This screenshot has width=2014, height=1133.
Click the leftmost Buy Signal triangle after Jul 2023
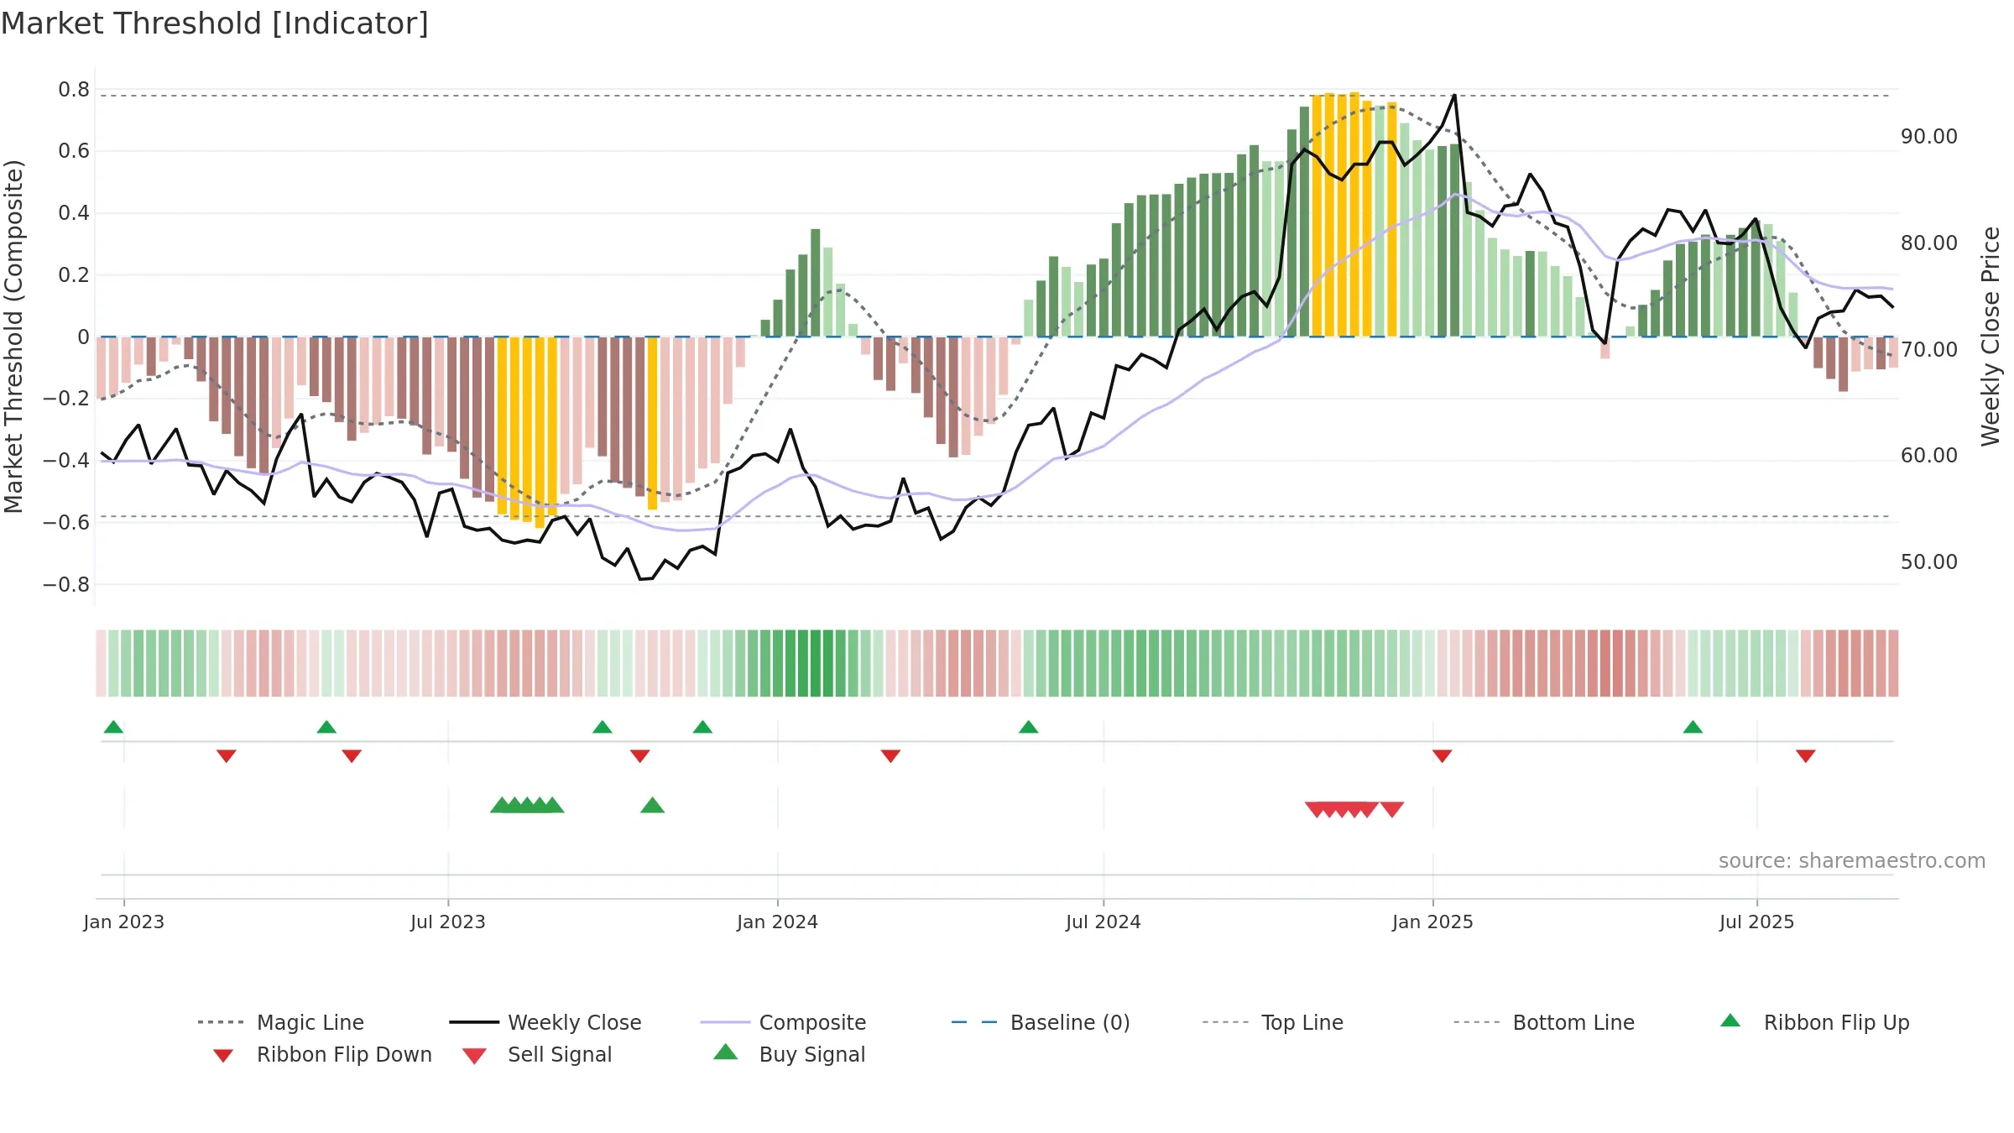click(502, 806)
